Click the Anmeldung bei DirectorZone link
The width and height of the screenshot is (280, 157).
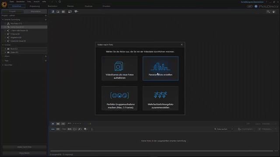(x=252, y=2)
